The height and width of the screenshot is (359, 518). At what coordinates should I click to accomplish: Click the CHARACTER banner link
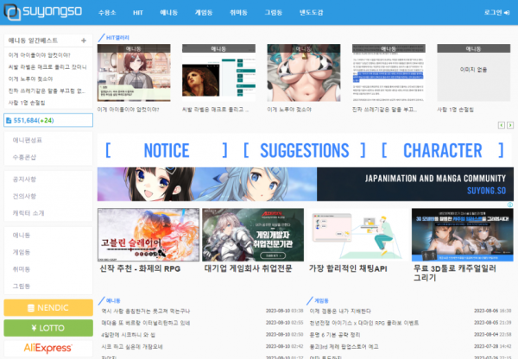coord(442,150)
